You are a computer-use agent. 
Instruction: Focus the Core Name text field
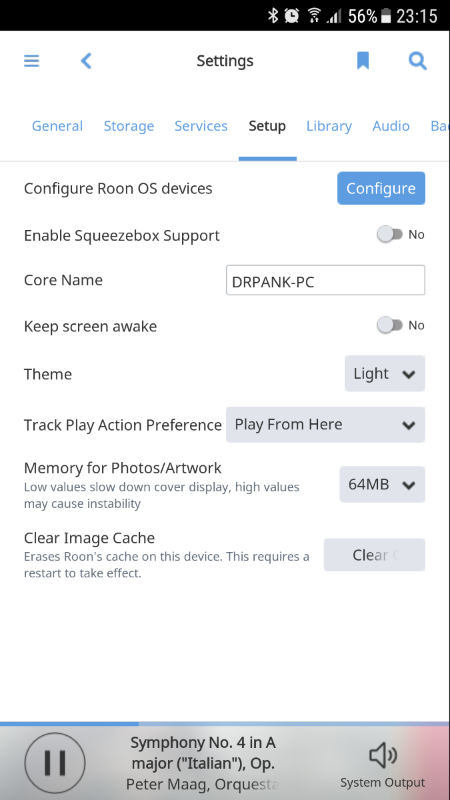pos(325,281)
